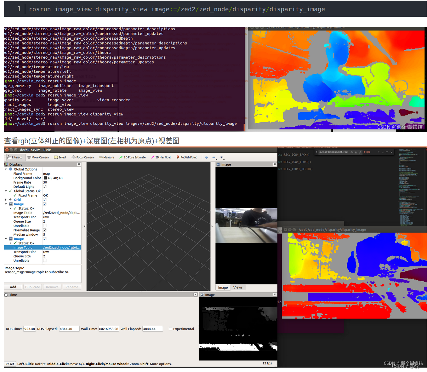Click the Wall Elapsed time field
Image resolution: width=427 pixels, height=372 pixels.
coord(152,329)
